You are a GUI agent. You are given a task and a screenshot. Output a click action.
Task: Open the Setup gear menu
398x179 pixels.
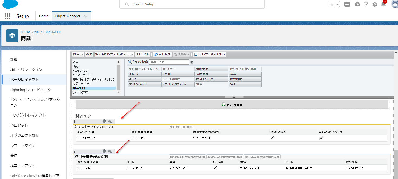click(375, 4)
